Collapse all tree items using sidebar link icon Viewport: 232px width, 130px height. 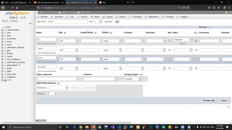pyautogui.click(x=30, y=23)
